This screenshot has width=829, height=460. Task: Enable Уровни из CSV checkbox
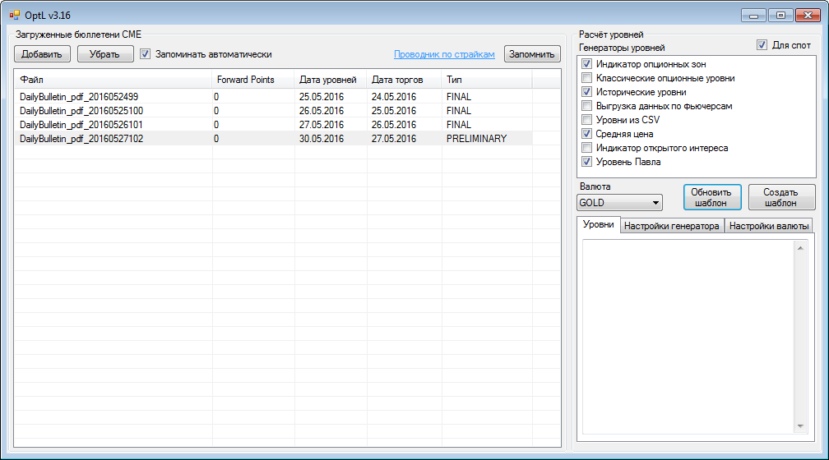coord(586,120)
